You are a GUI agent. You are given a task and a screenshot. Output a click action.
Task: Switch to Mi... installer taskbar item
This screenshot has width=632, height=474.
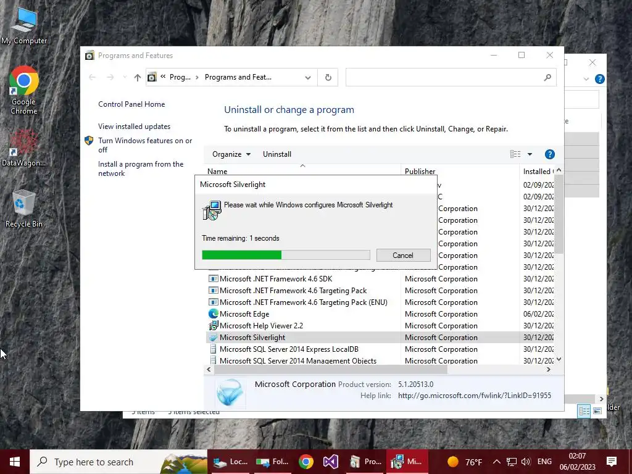click(x=407, y=462)
